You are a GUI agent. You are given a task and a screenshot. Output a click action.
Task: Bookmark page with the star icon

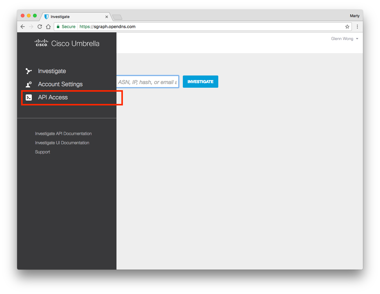[x=347, y=27]
